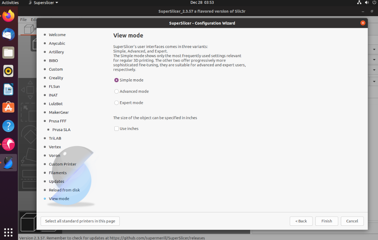Open Rhythmbox music player in the dock
The image size is (378, 240).
(9, 71)
